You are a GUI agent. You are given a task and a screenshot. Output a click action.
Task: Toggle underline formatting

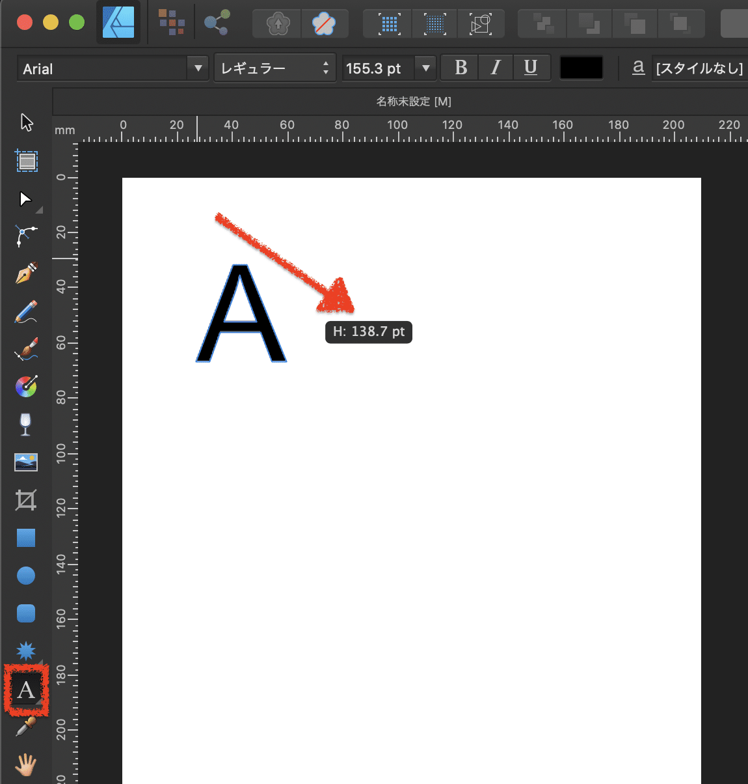531,67
